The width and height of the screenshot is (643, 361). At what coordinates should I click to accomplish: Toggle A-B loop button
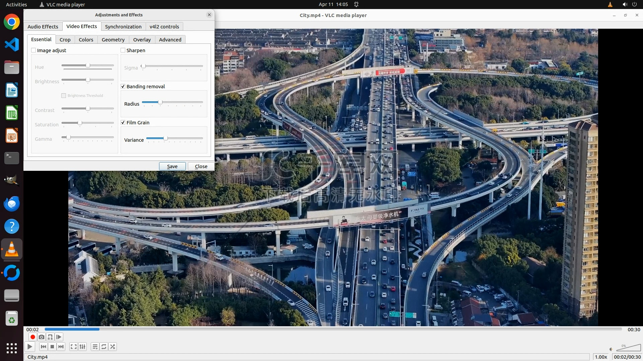click(50, 337)
